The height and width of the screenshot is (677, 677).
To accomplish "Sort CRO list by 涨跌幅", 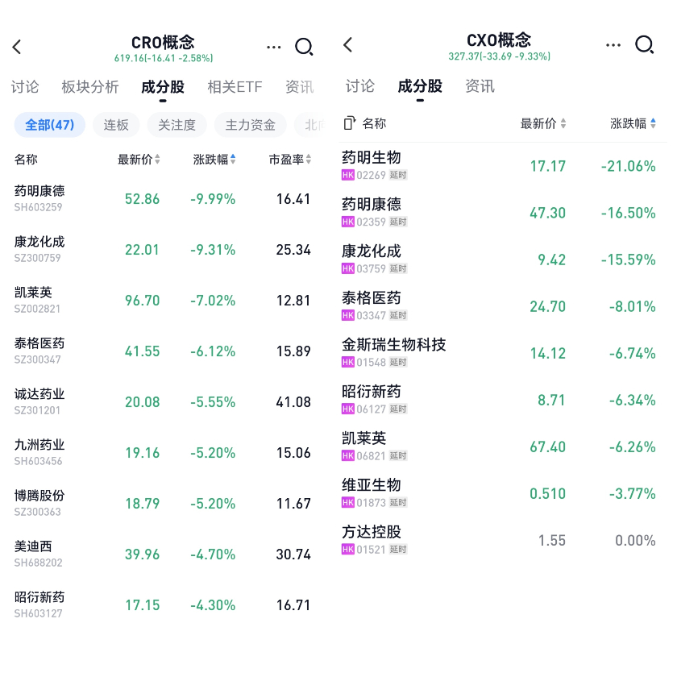I will [214, 160].
